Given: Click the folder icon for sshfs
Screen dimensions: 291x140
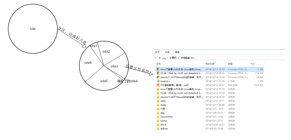Looking at the screenshot, I should (158, 101).
